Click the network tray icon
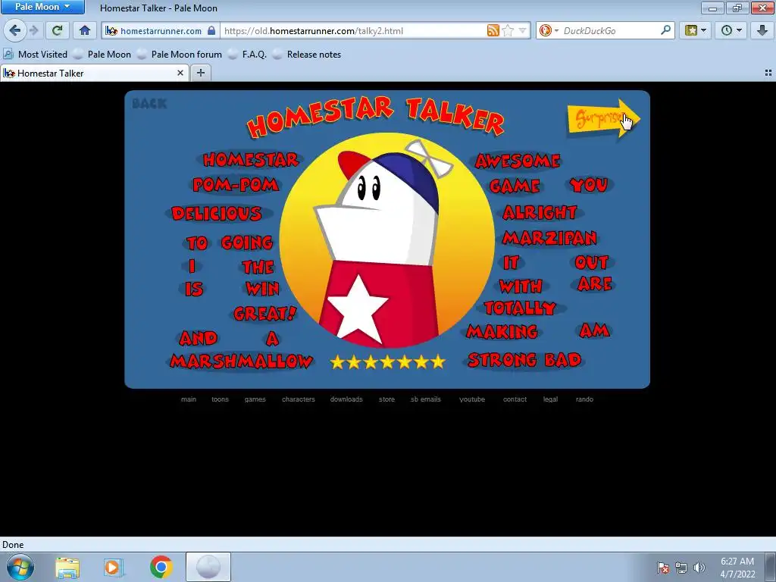Image resolution: width=776 pixels, height=582 pixels. pos(681,568)
